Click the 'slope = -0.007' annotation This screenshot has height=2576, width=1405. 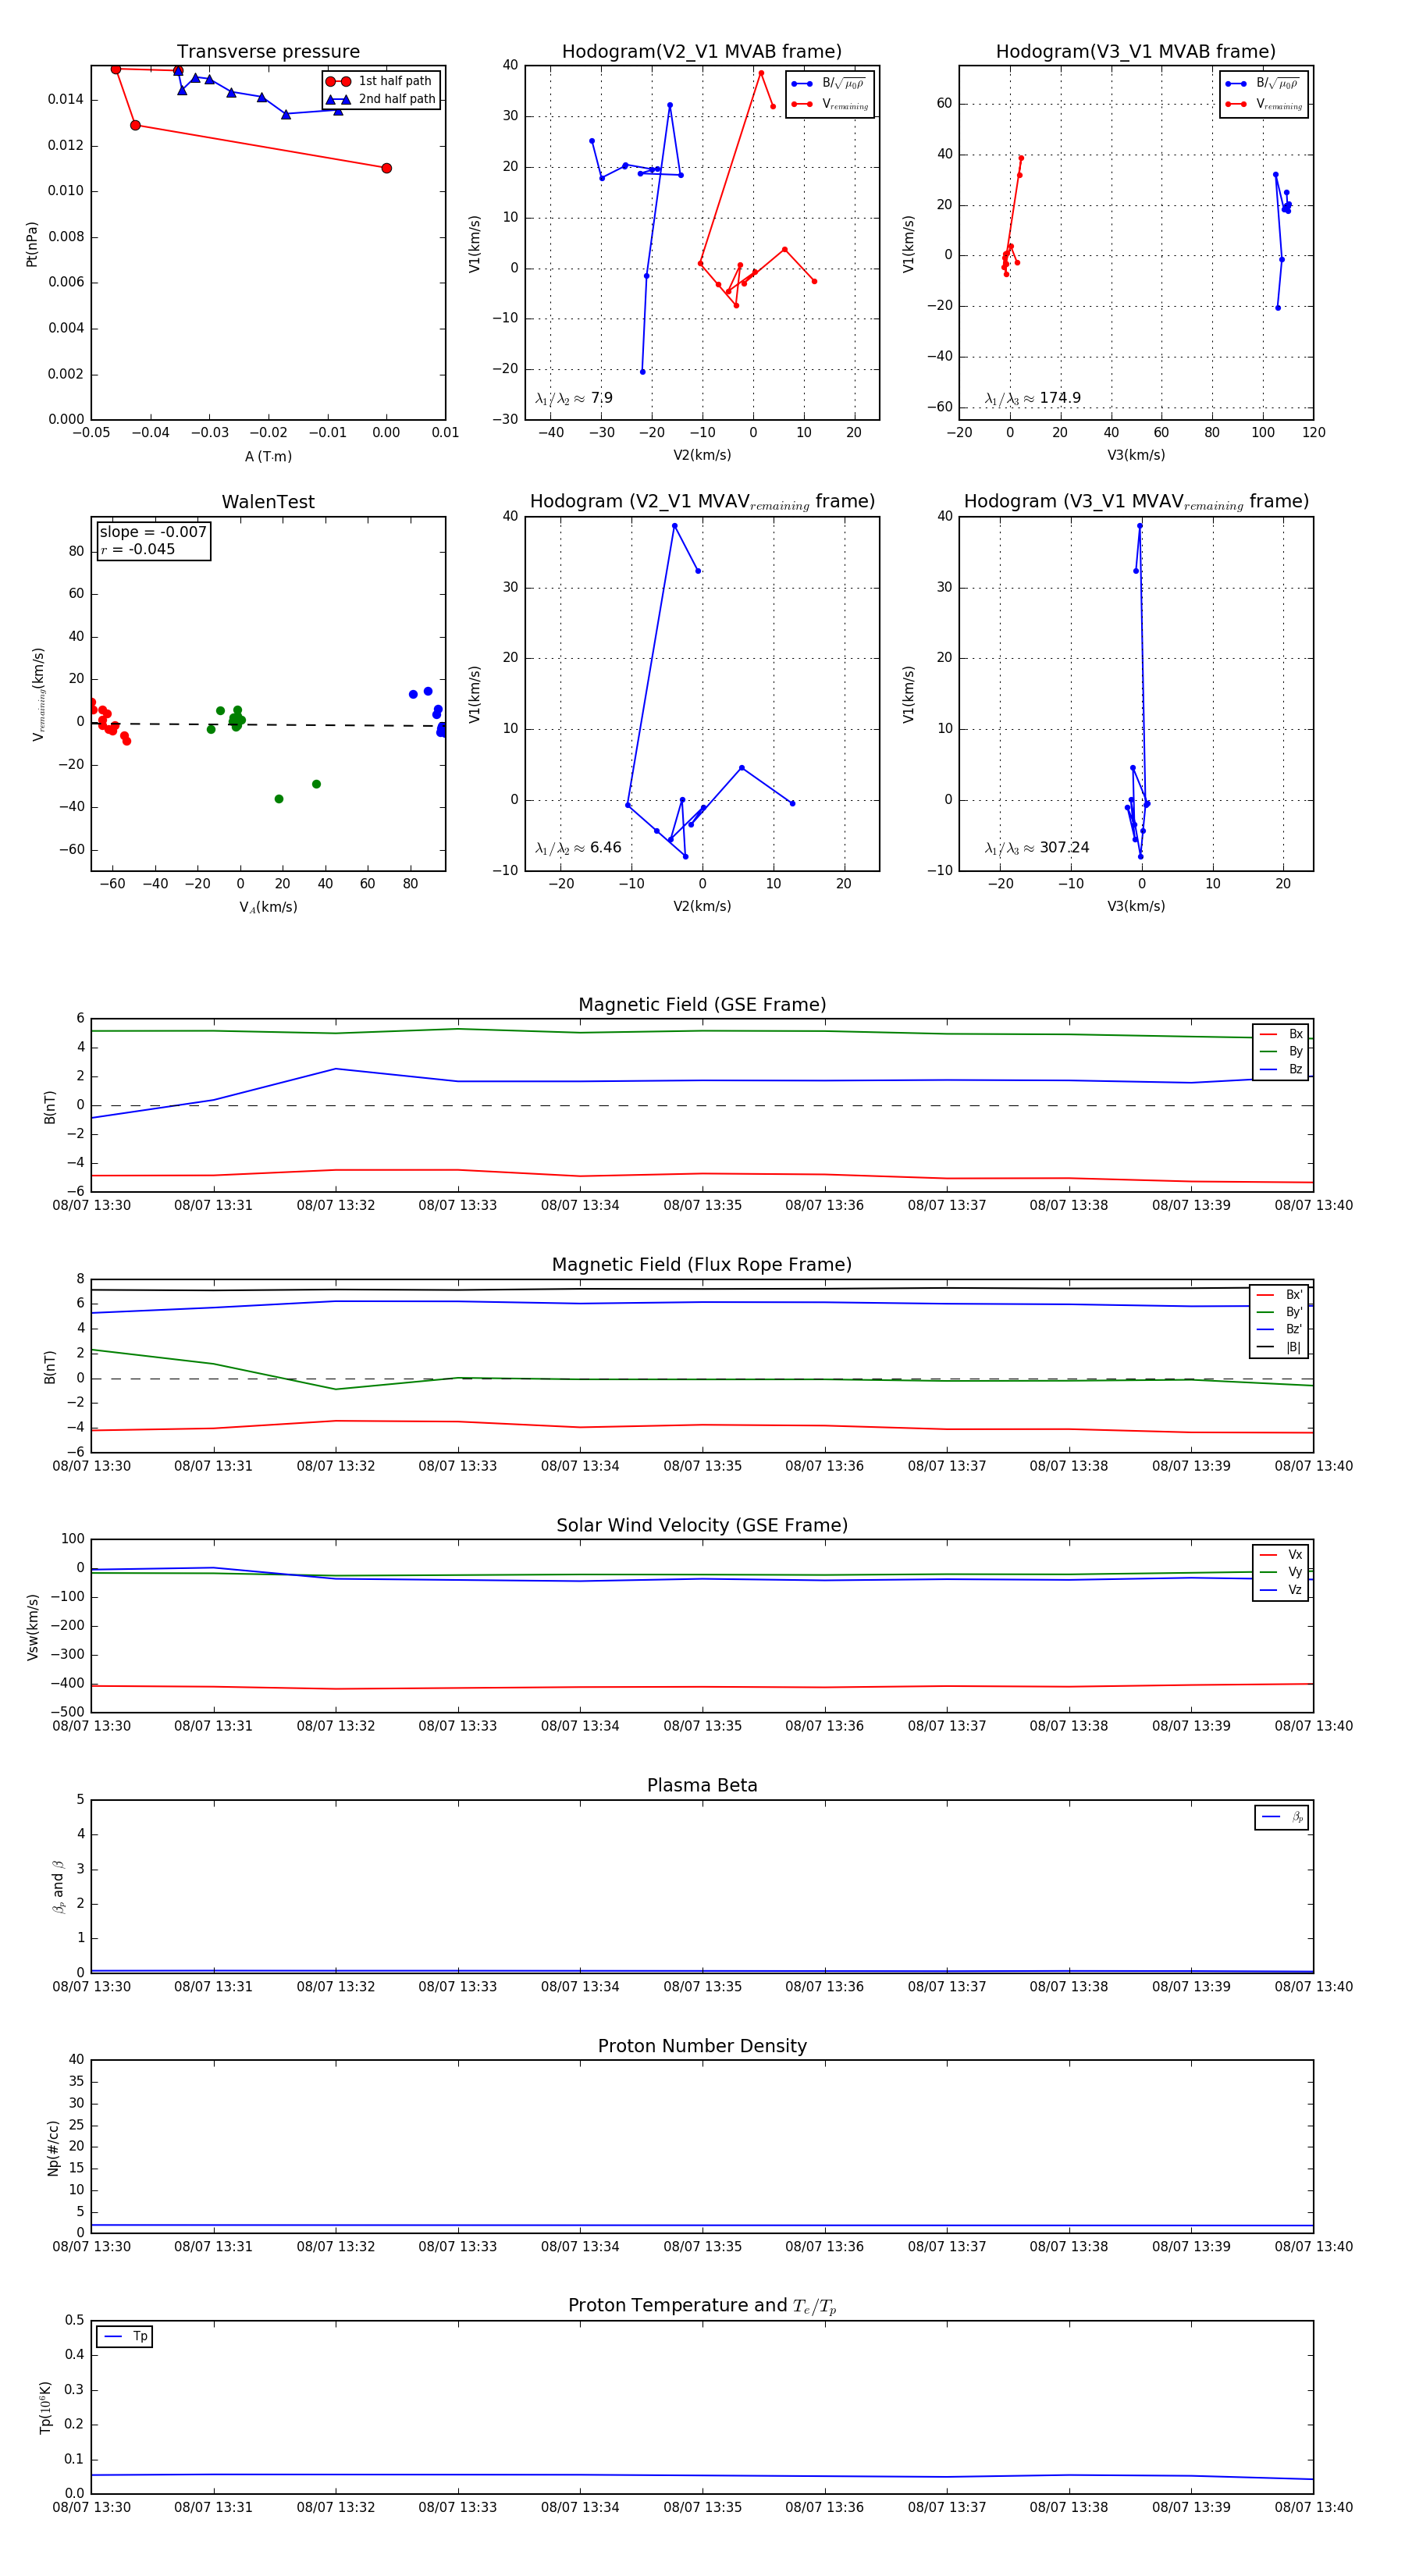153,532
